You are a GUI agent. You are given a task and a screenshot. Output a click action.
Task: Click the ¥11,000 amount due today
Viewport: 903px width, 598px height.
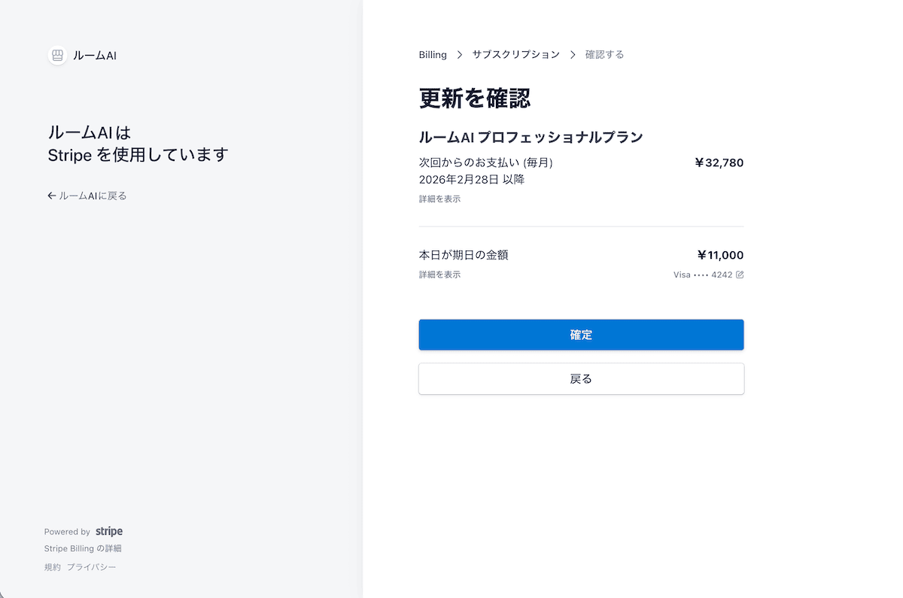(720, 255)
